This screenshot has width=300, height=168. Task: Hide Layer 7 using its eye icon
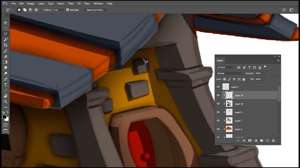[x=218, y=120]
